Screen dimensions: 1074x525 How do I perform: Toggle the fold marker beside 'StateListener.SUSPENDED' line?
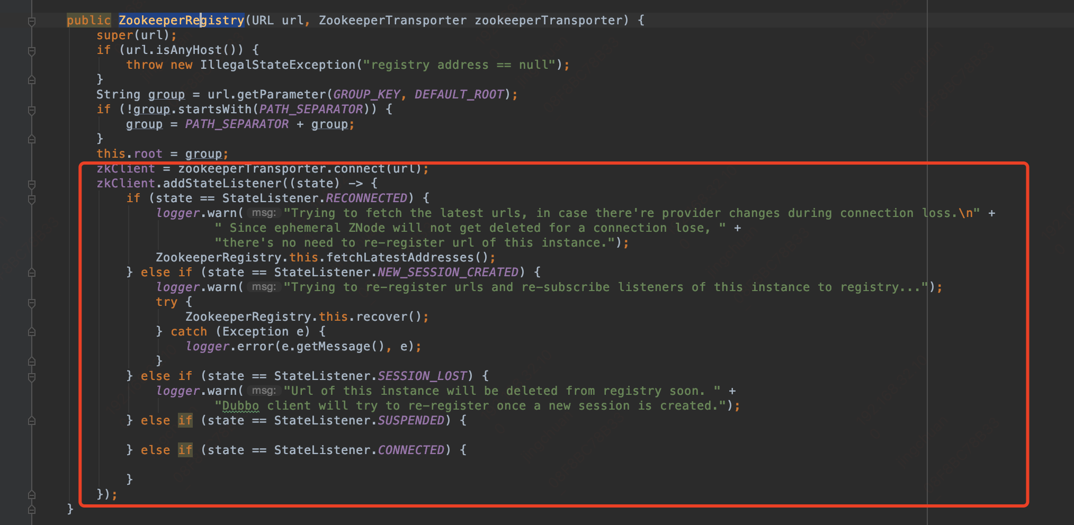click(32, 421)
